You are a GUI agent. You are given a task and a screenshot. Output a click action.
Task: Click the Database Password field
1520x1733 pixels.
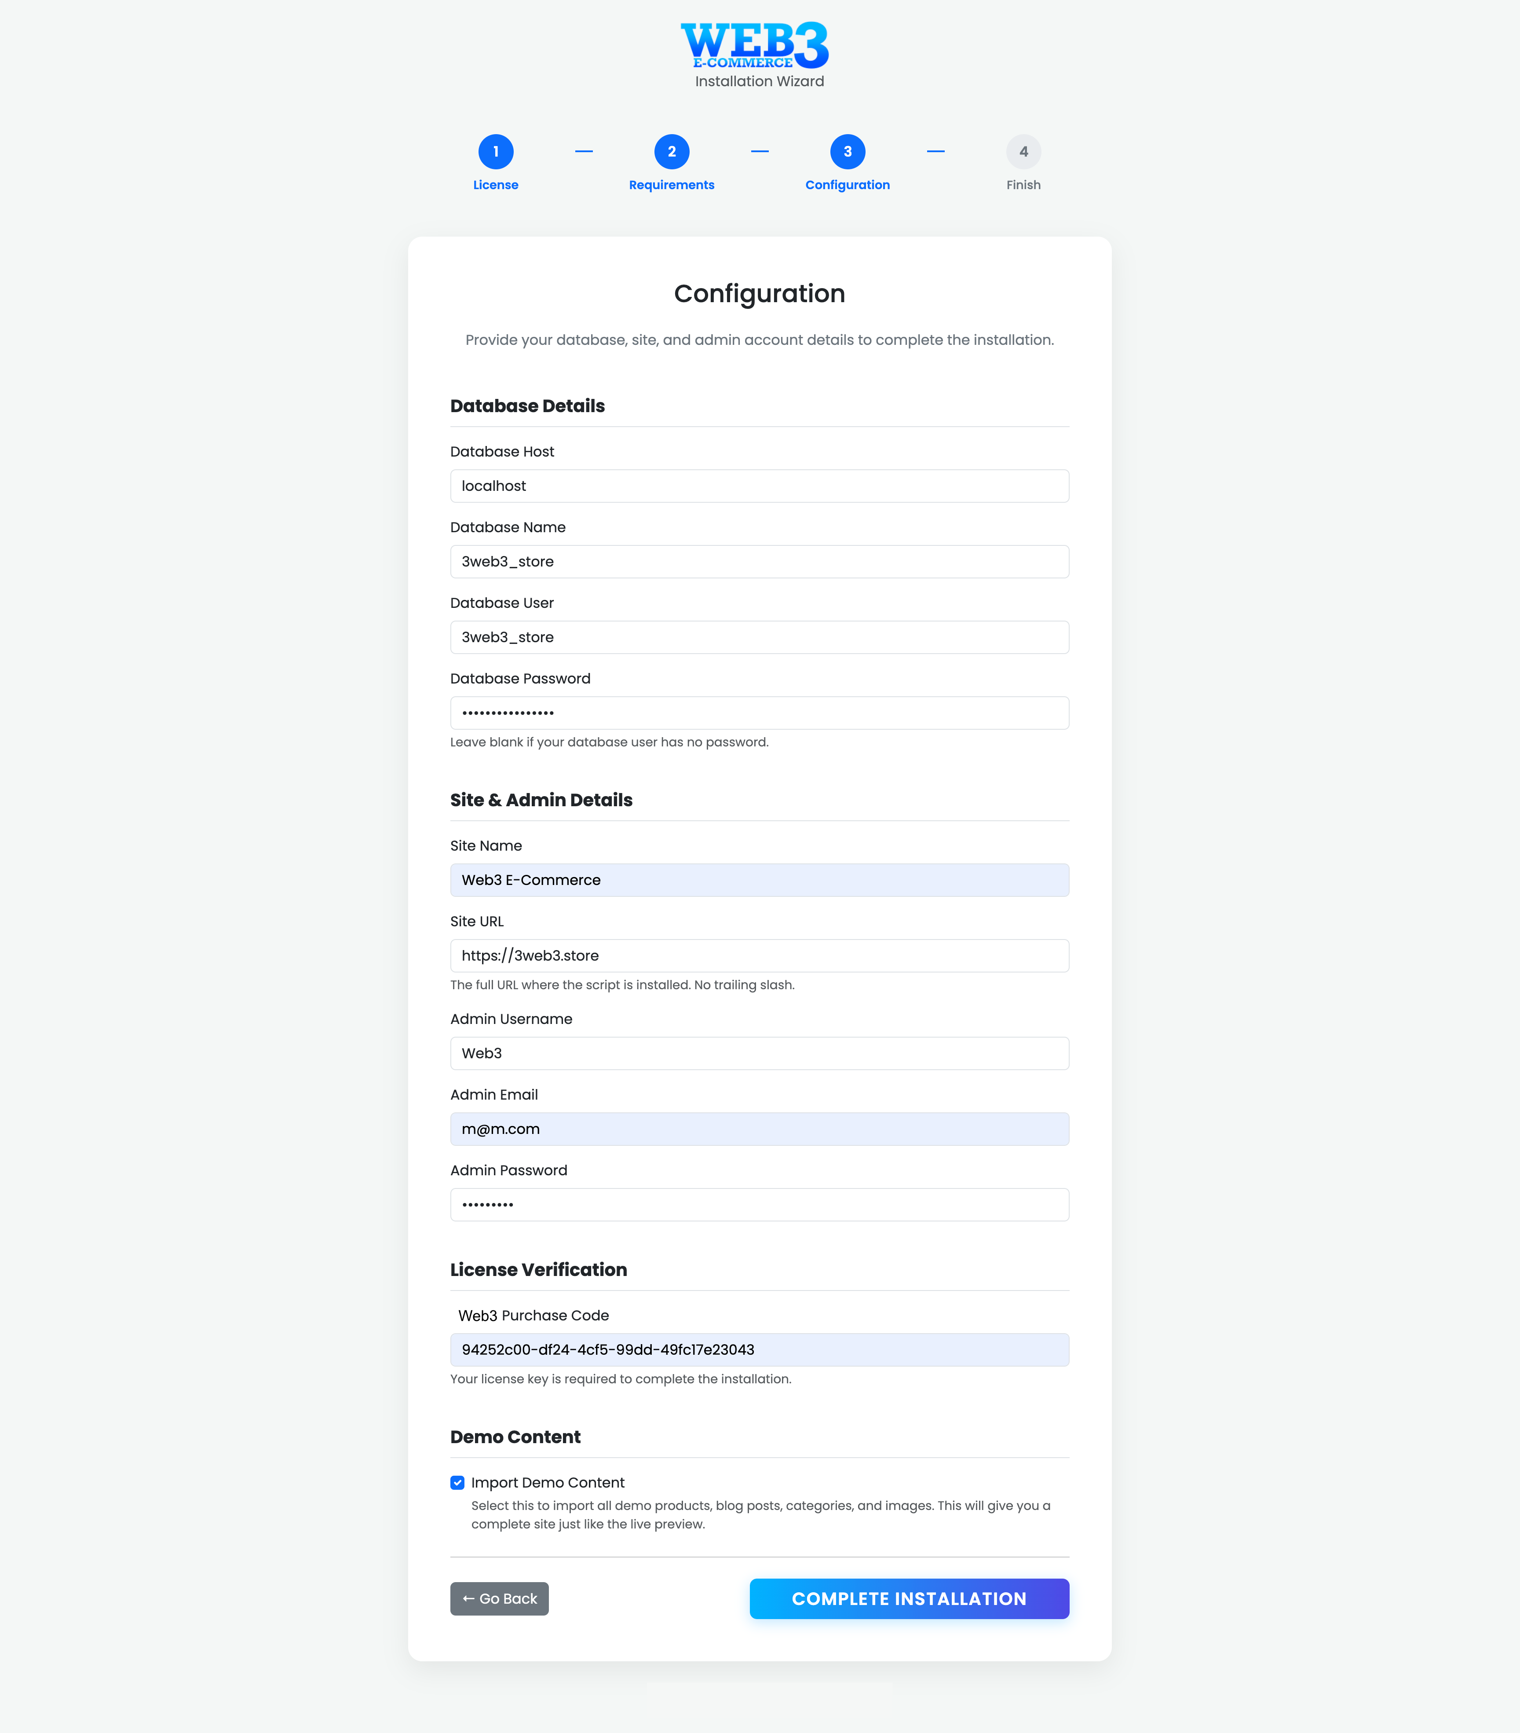pos(759,713)
